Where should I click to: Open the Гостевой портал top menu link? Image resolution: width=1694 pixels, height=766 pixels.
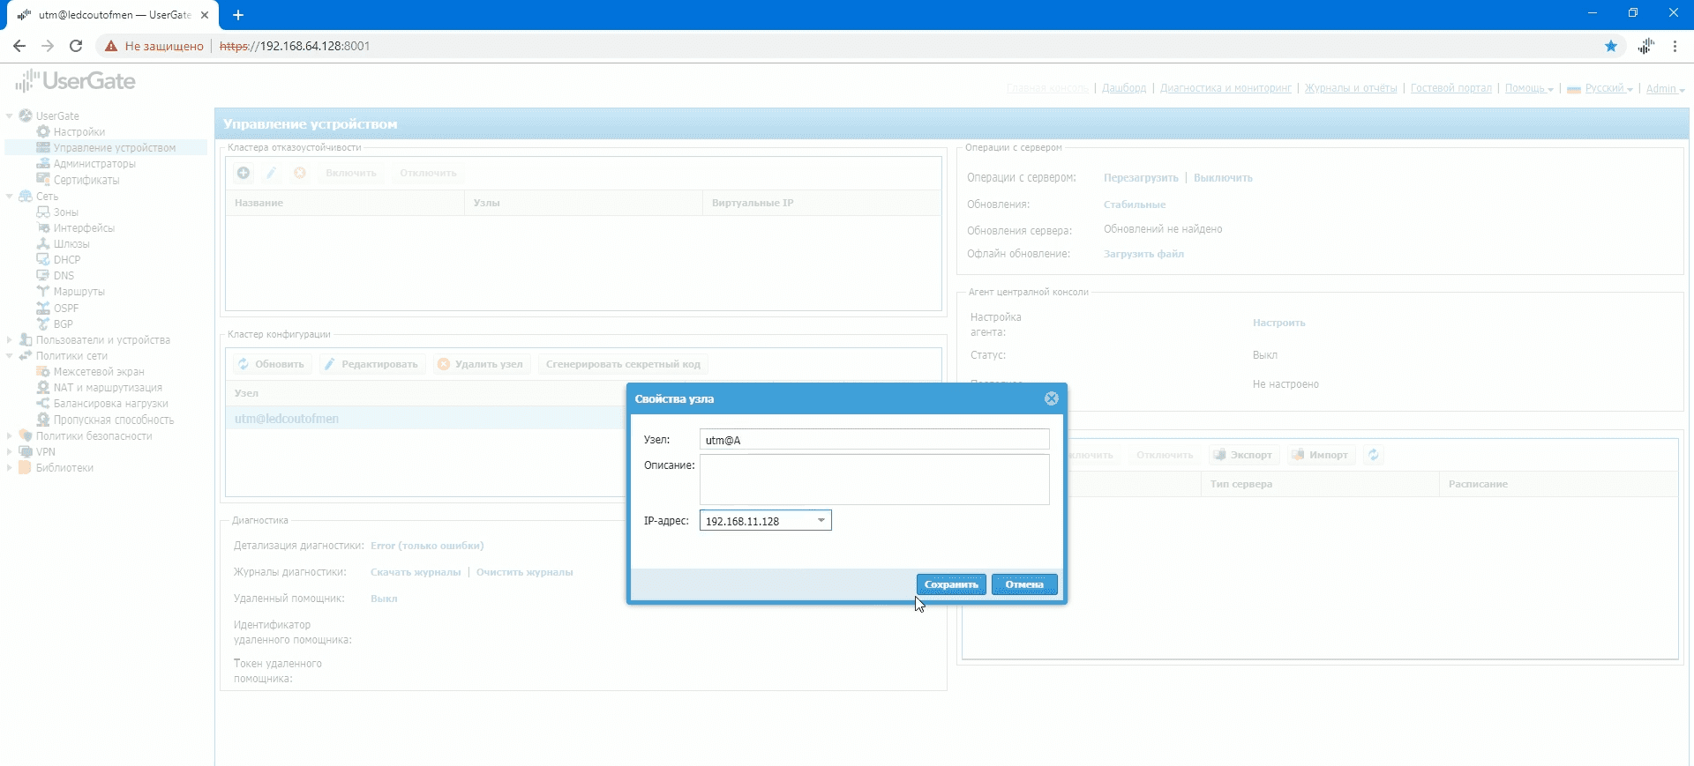1451,88
